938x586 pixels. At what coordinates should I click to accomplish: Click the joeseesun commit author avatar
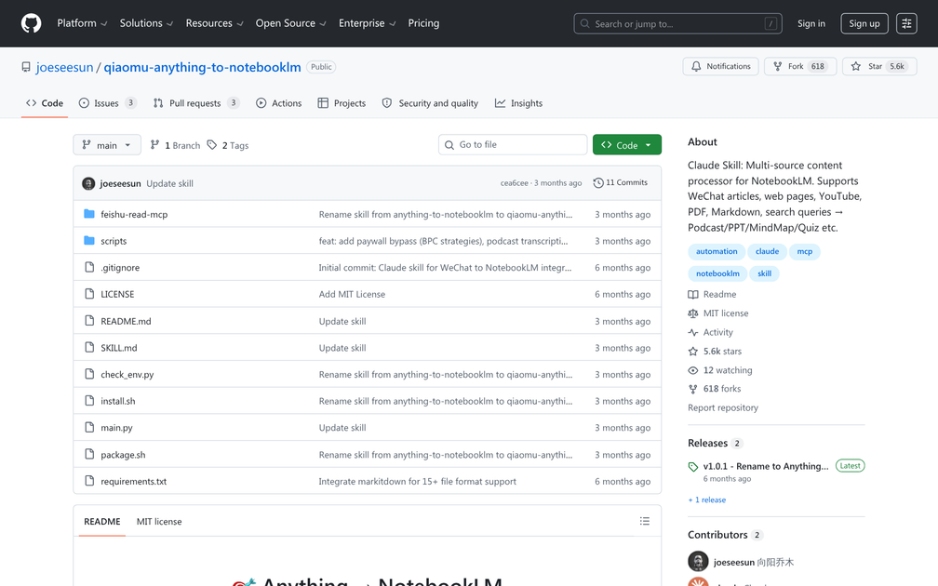tap(88, 183)
